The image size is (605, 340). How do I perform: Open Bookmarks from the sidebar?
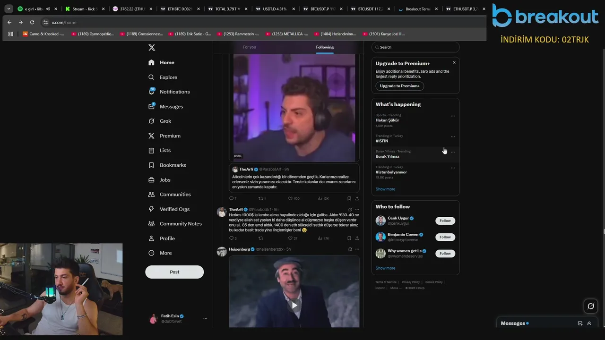167,165
